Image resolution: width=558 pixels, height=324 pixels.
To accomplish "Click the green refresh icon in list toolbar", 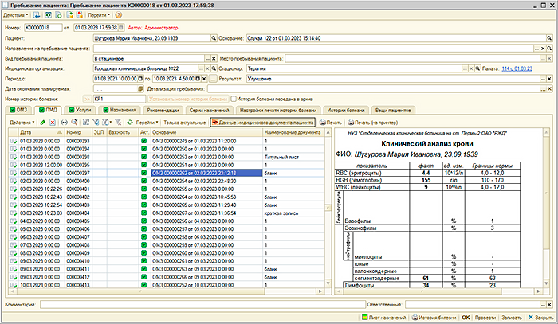I will click(129, 123).
